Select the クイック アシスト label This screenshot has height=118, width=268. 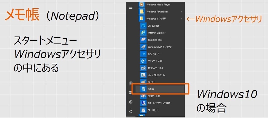[x=155, y=61]
